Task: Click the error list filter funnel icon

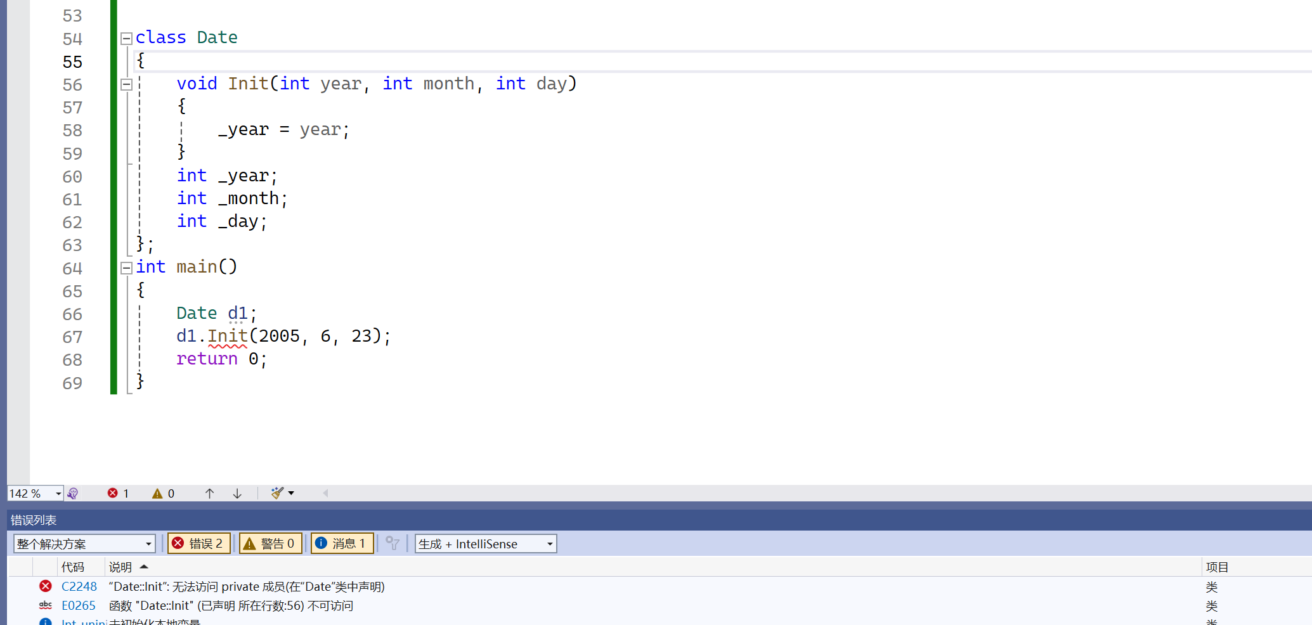Action: click(393, 544)
